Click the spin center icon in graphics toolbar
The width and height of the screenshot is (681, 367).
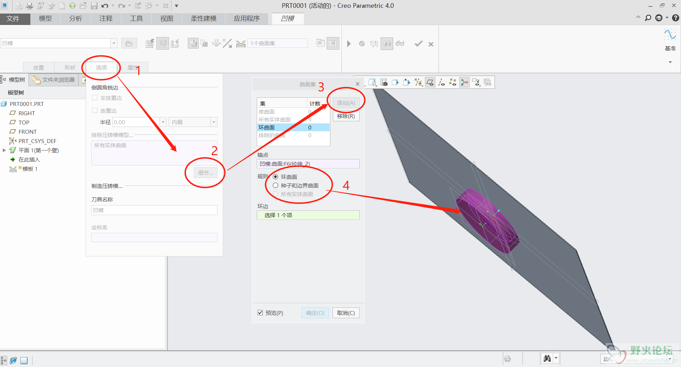[x=464, y=82]
